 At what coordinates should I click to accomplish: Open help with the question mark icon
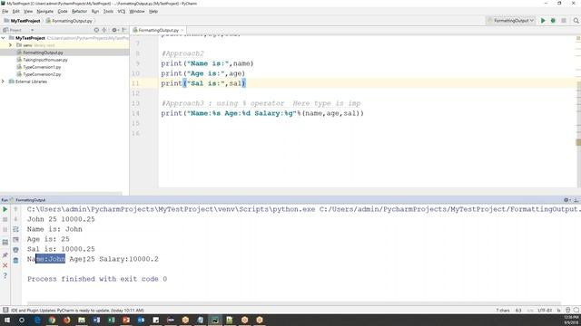pos(5,275)
